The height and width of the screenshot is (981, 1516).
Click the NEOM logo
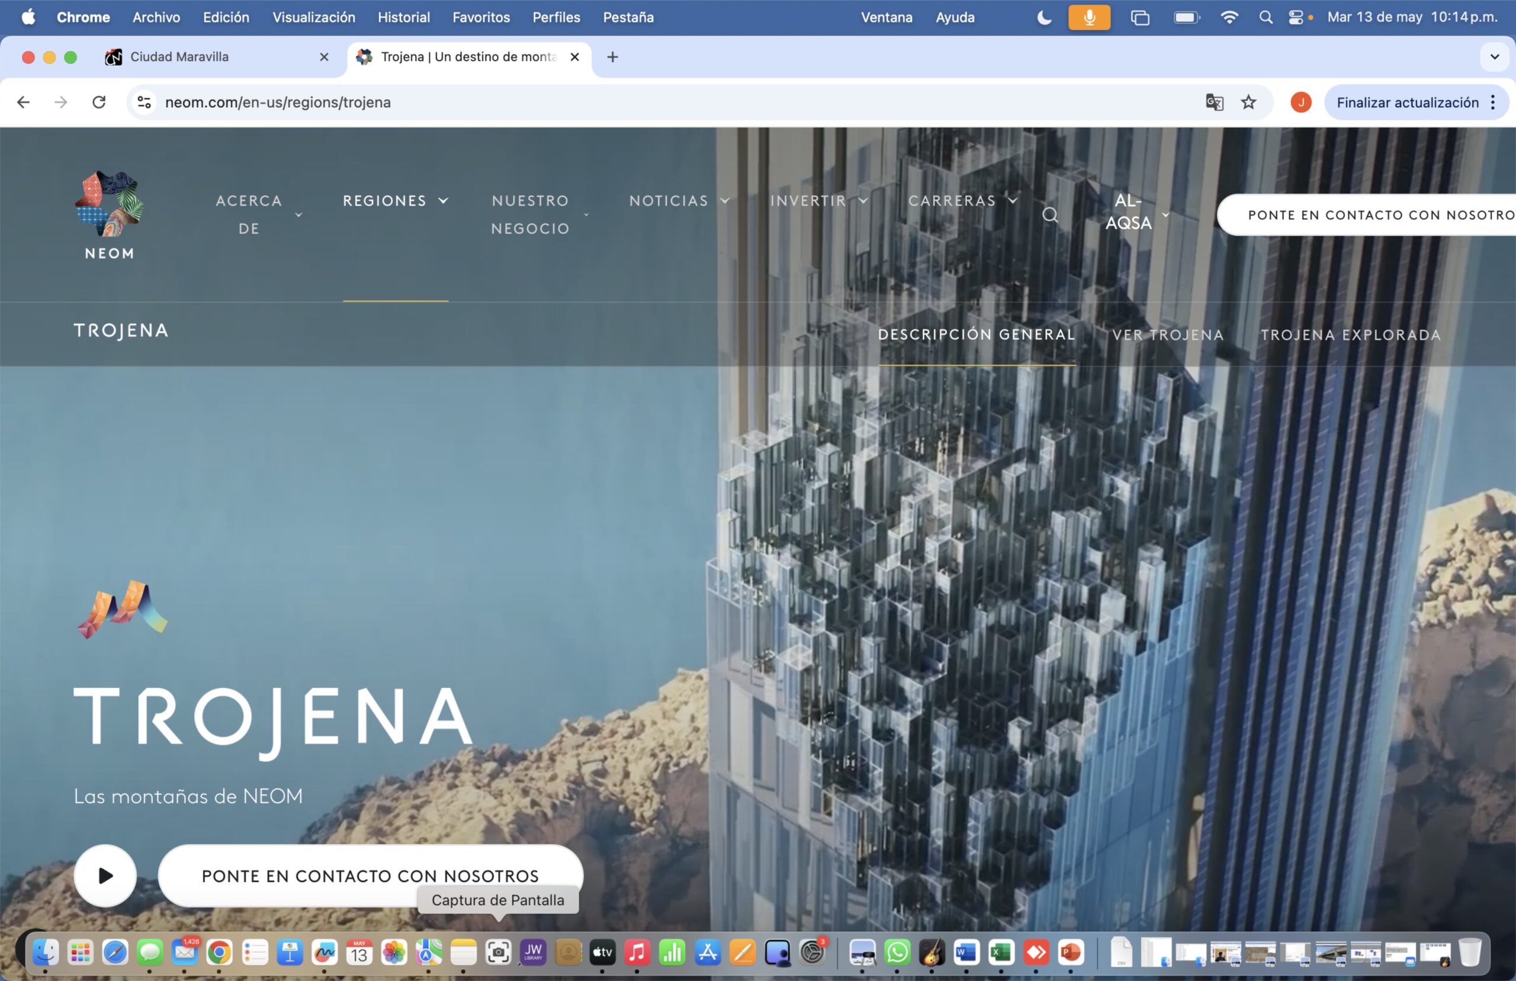coord(110,216)
